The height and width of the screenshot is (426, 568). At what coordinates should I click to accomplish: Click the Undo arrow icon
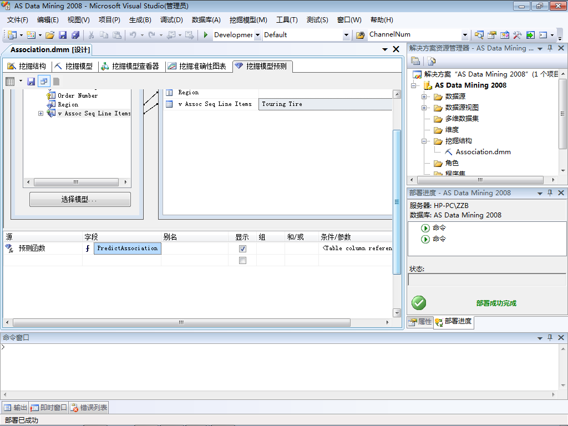click(133, 35)
